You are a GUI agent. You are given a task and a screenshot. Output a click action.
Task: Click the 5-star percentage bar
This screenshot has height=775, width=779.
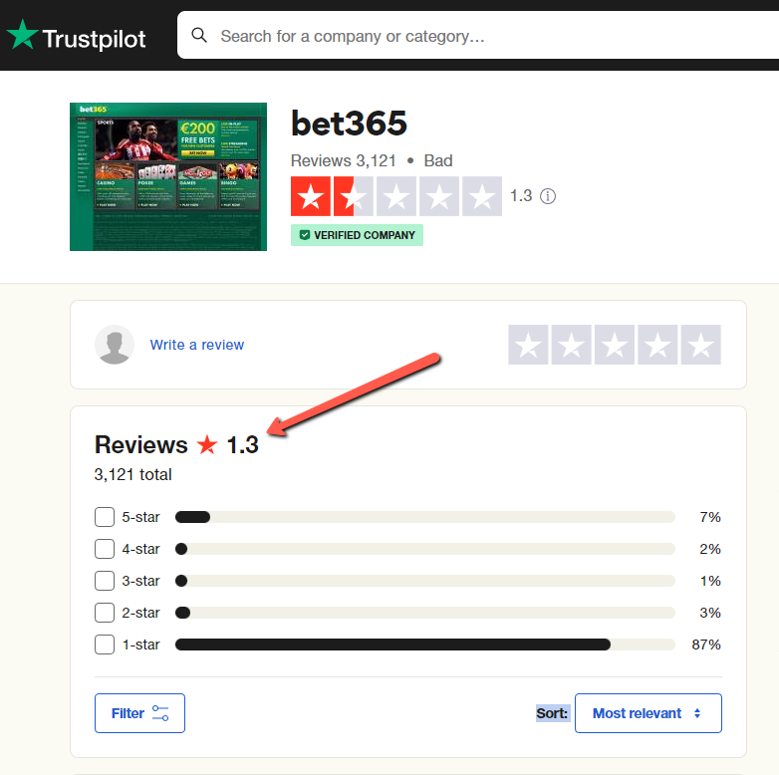tap(425, 517)
